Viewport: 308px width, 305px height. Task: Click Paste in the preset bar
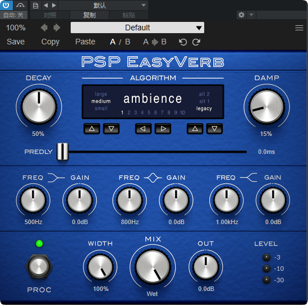pyautogui.click(x=85, y=42)
